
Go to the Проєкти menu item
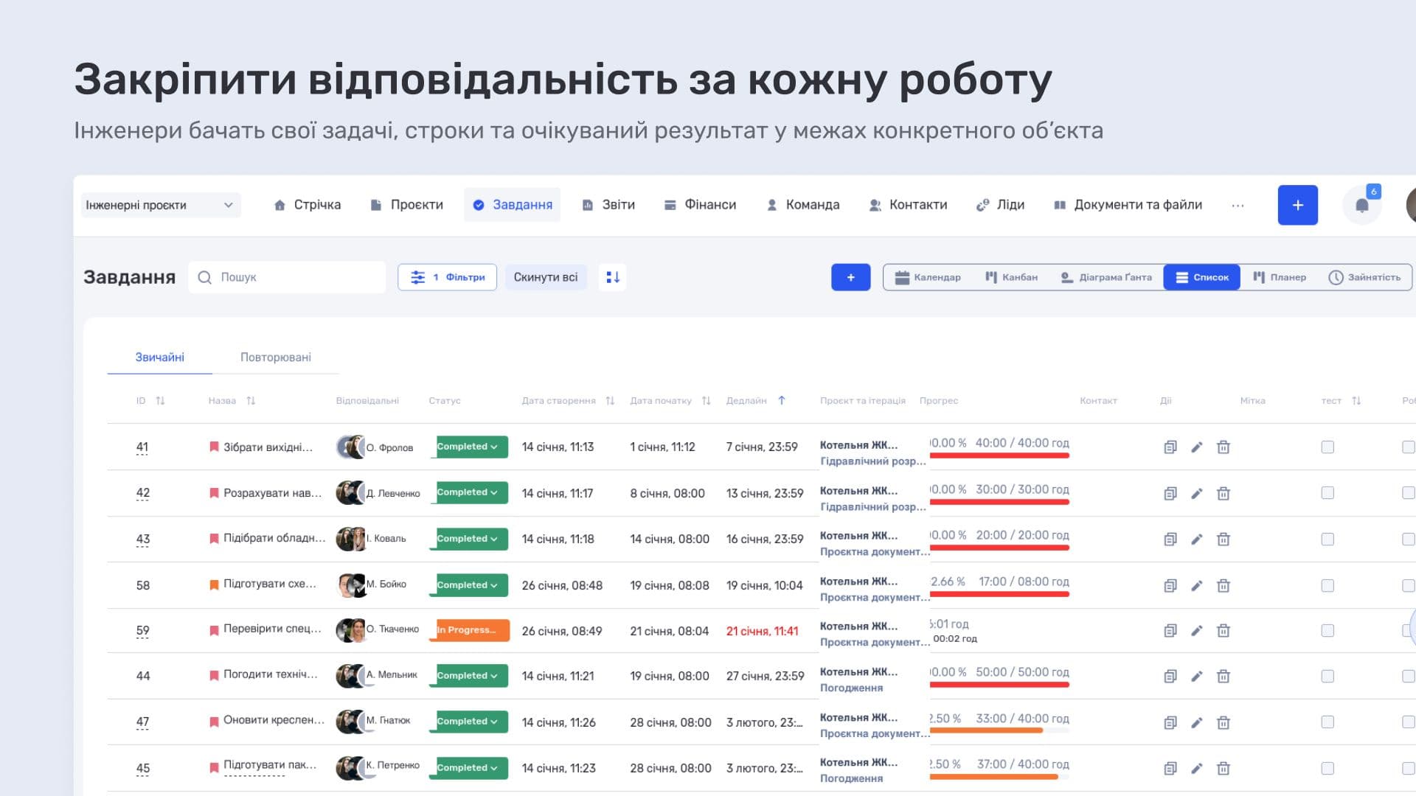tap(407, 205)
